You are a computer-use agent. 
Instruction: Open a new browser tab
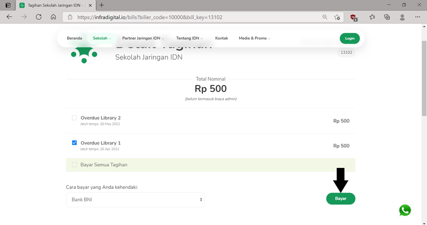coord(101,5)
